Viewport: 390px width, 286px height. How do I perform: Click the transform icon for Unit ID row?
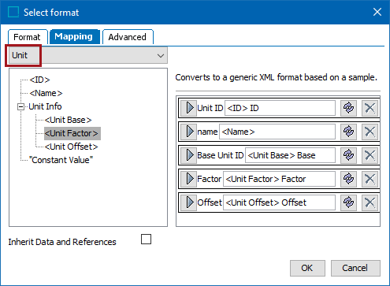coord(348,108)
